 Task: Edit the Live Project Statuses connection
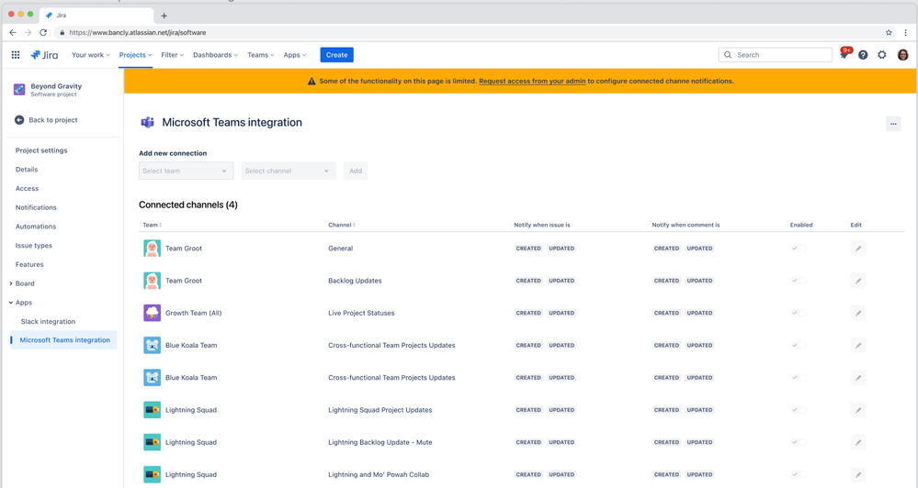(x=858, y=313)
